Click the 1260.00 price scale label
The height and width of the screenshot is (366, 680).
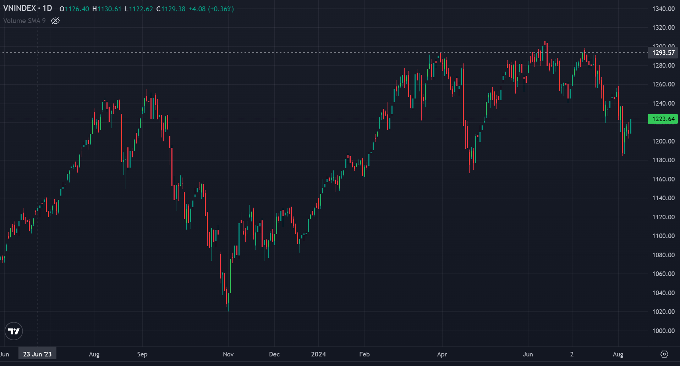point(663,84)
